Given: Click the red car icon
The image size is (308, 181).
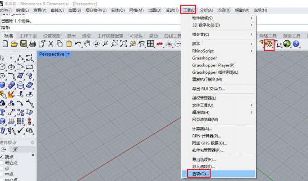Looking at the screenshot, I should 160,43.
